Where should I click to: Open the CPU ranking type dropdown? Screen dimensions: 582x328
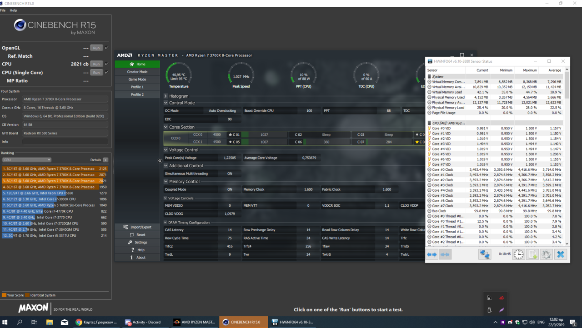26,160
